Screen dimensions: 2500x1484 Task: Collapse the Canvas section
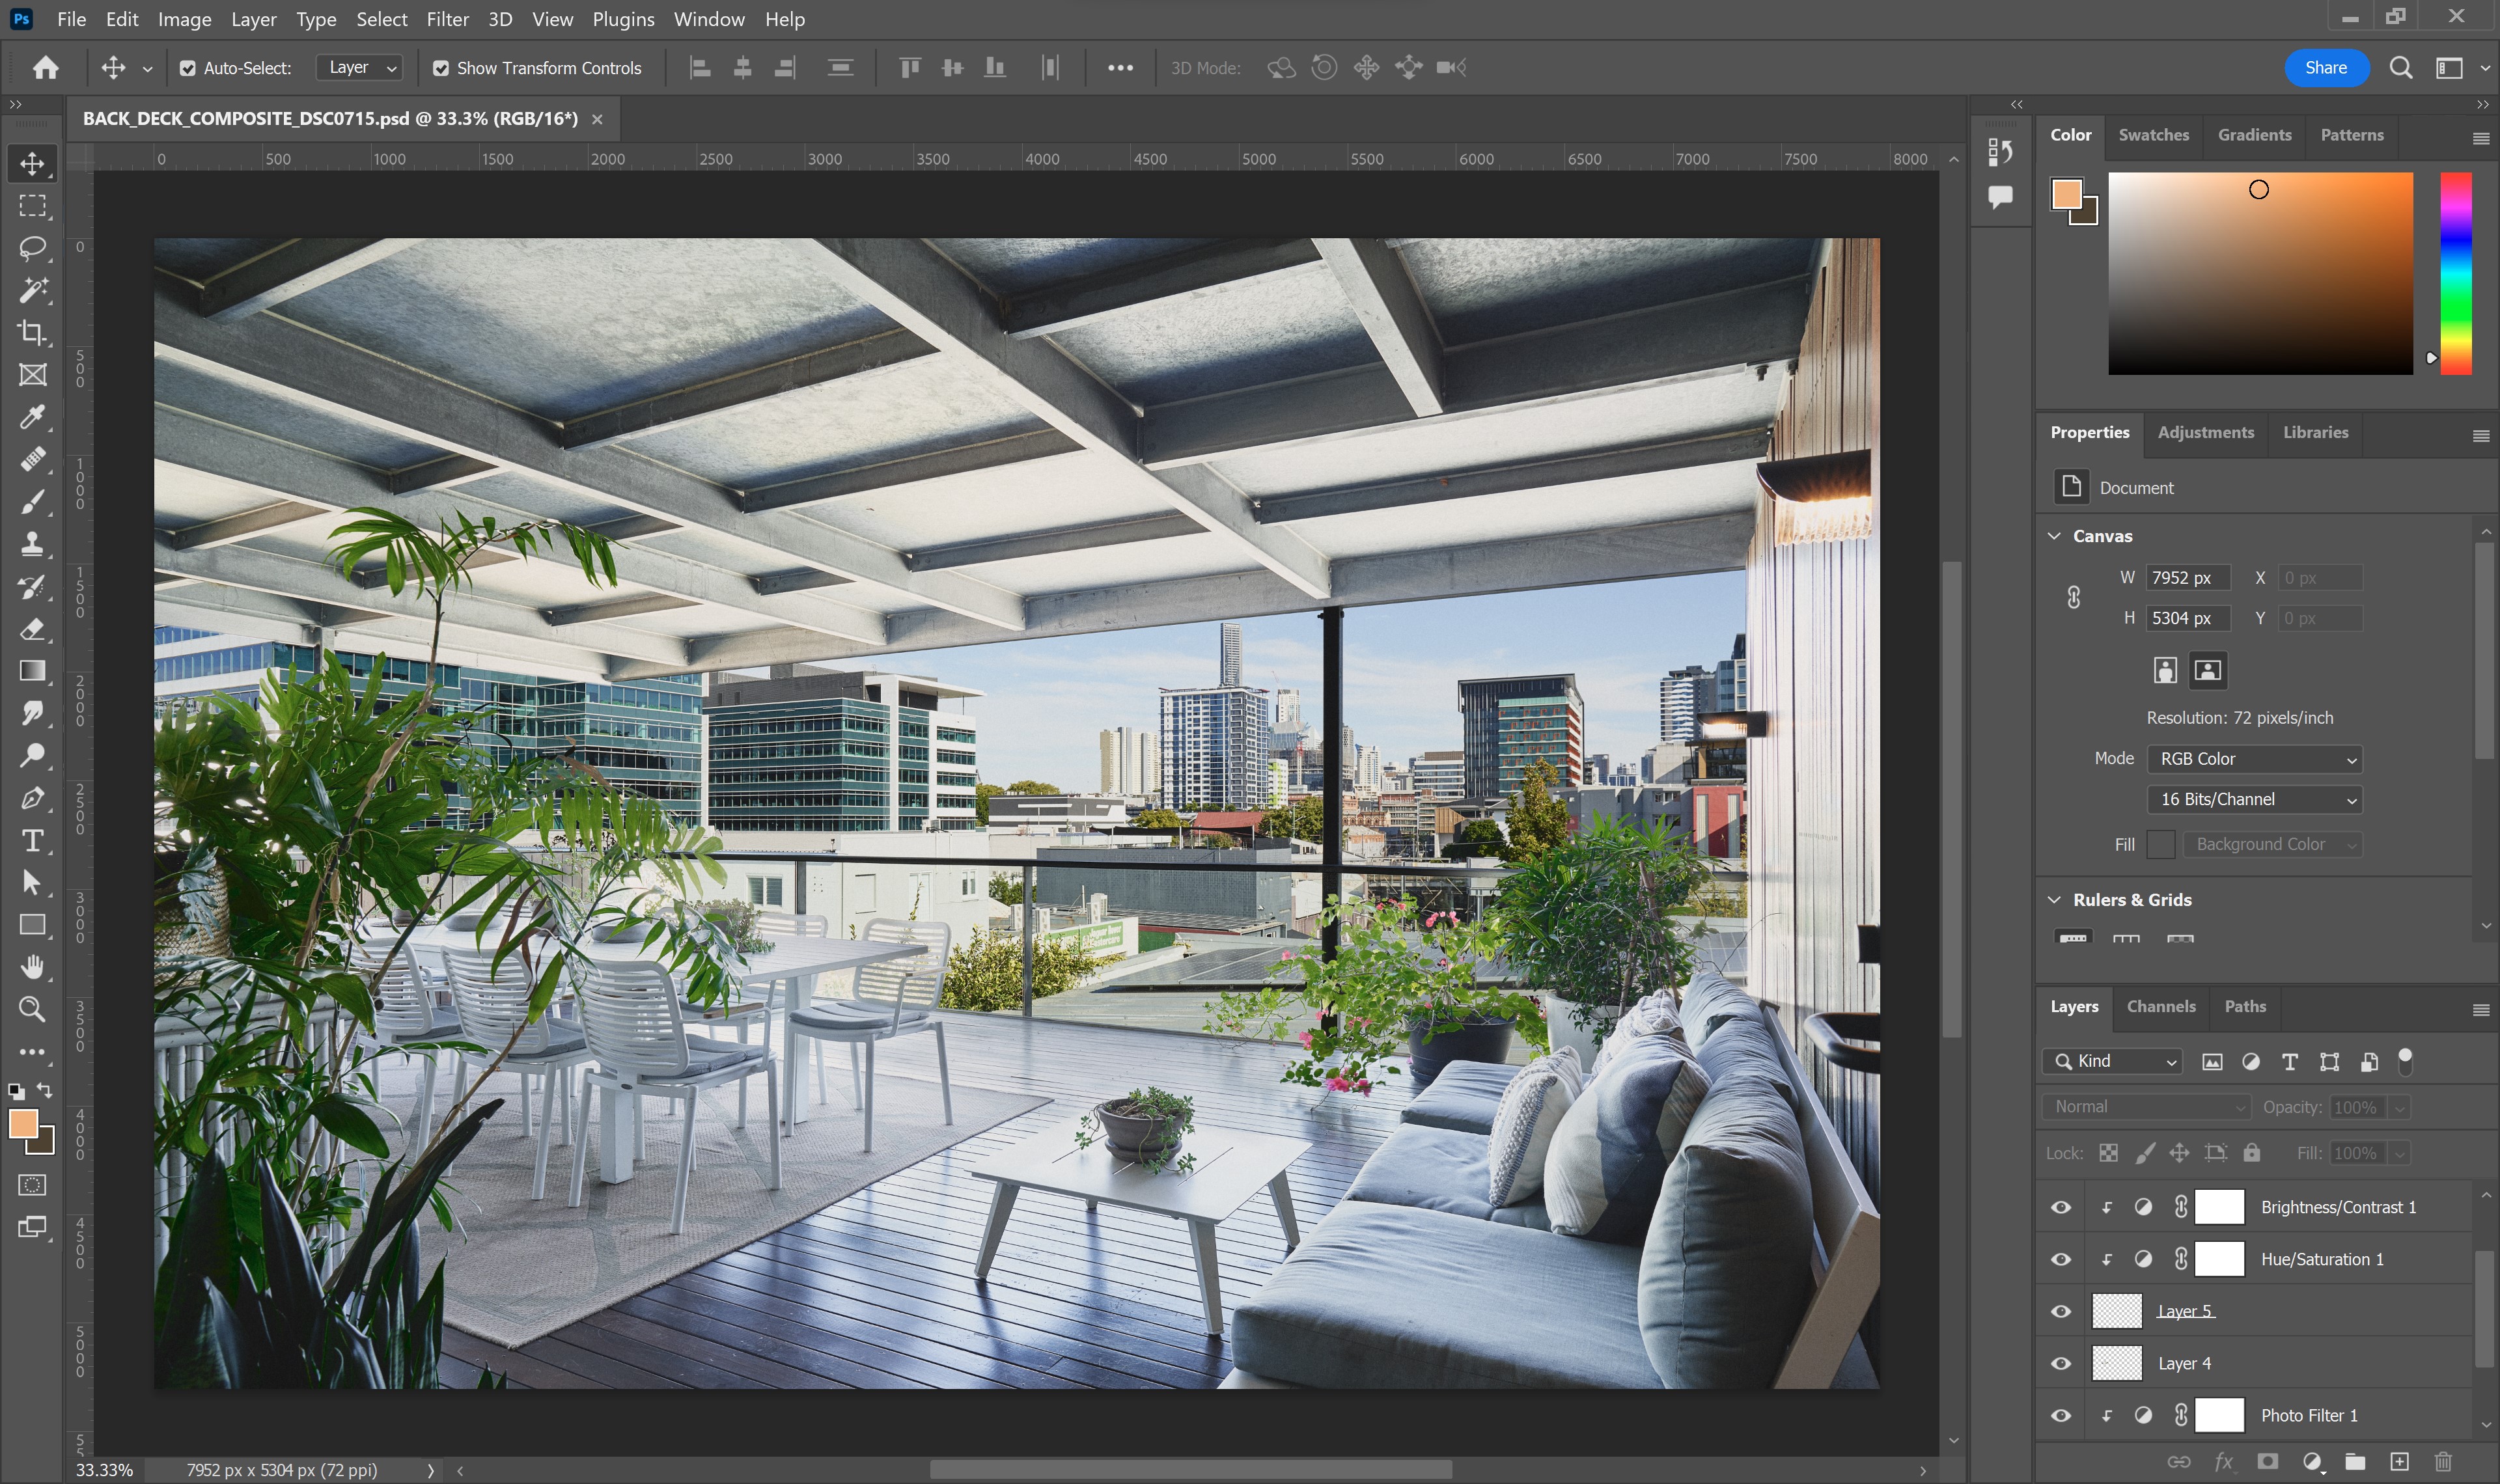(x=2055, y=536)
